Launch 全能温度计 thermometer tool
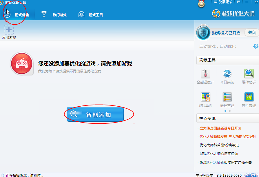The image size is (259, 177). point(205,76)
